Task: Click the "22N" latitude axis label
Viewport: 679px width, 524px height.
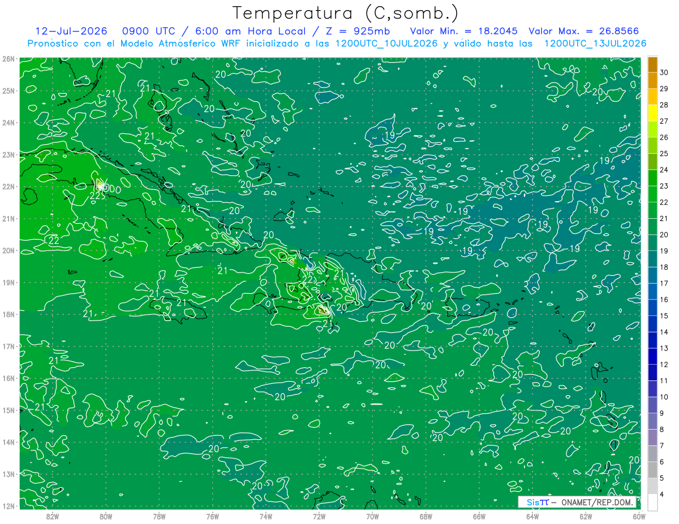Action: pos(8,187)
